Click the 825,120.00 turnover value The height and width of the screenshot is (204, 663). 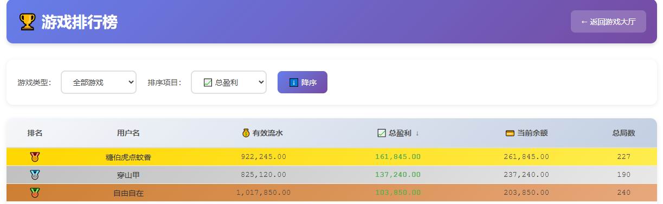[263, 175]
